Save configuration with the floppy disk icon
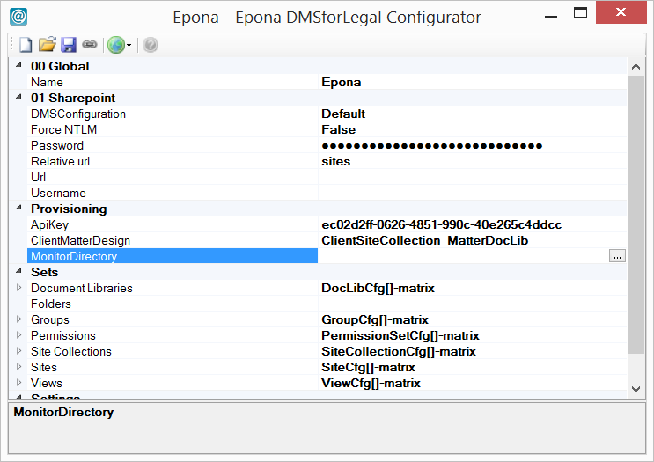Screen dimensions: 654x462 click(69, 45)
